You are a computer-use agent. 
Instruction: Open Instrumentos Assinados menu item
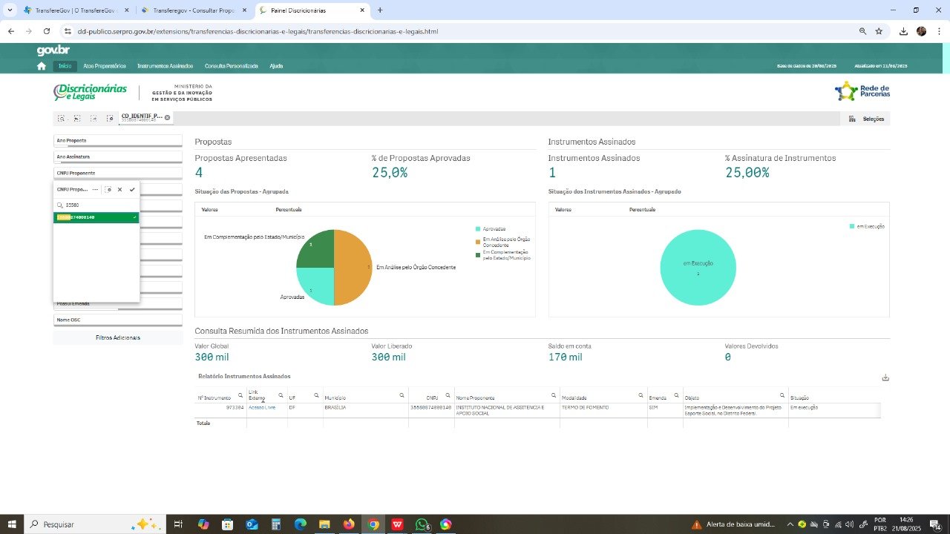point(165,66)
